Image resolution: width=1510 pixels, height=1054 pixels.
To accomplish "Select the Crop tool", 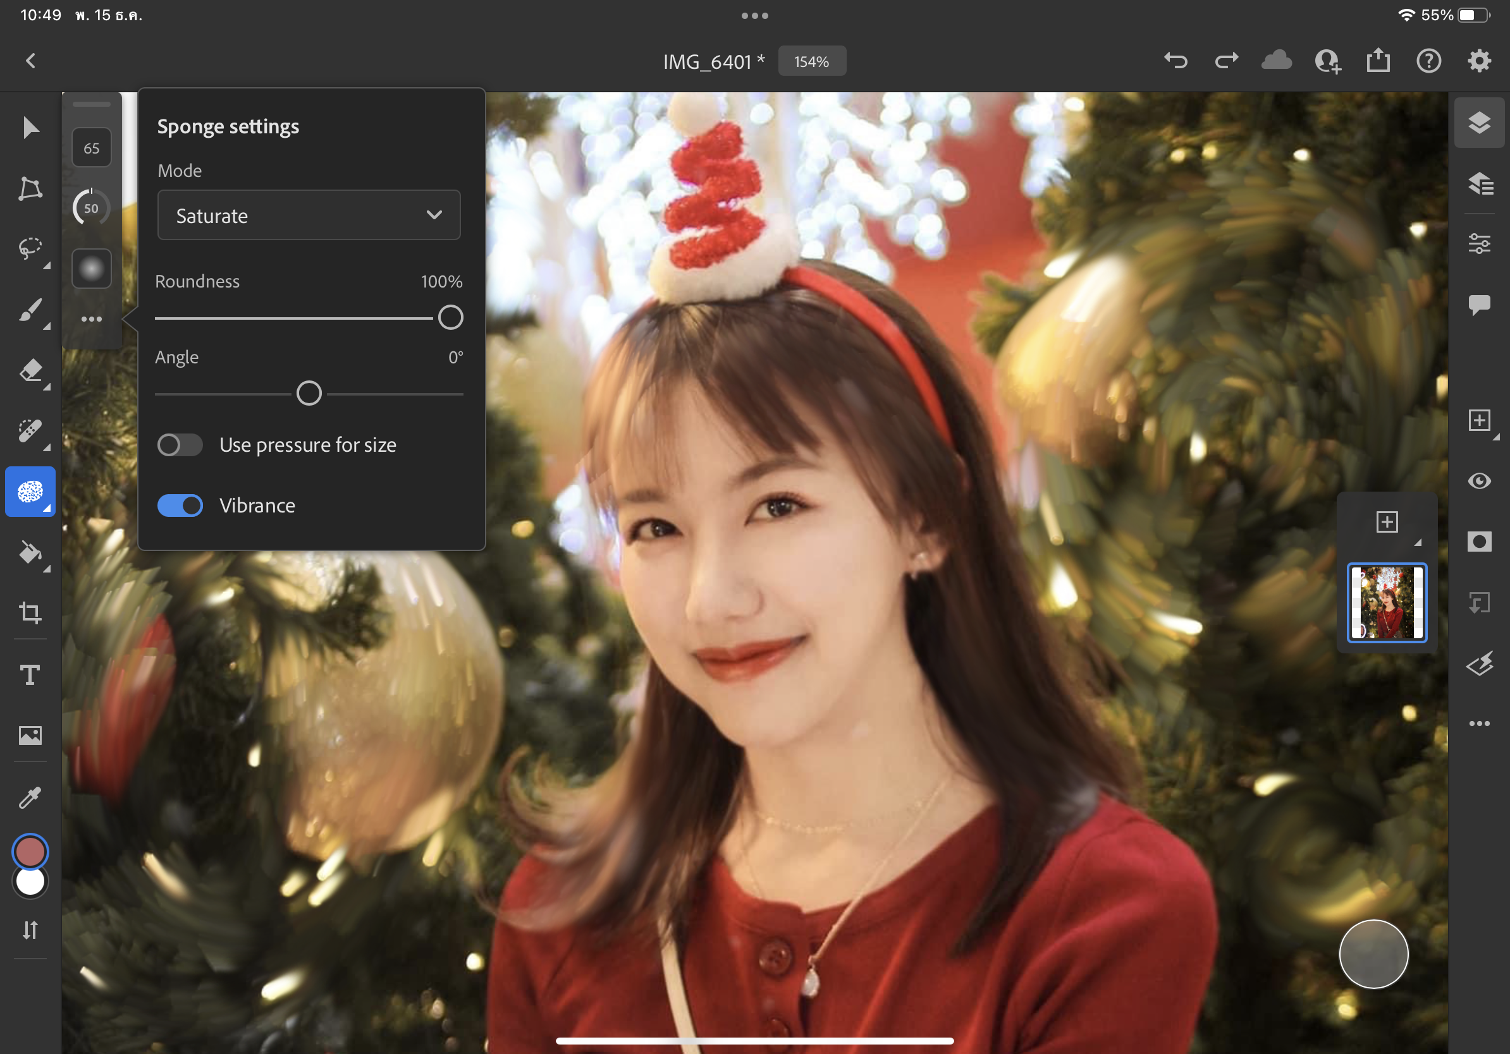I will 30,612.
